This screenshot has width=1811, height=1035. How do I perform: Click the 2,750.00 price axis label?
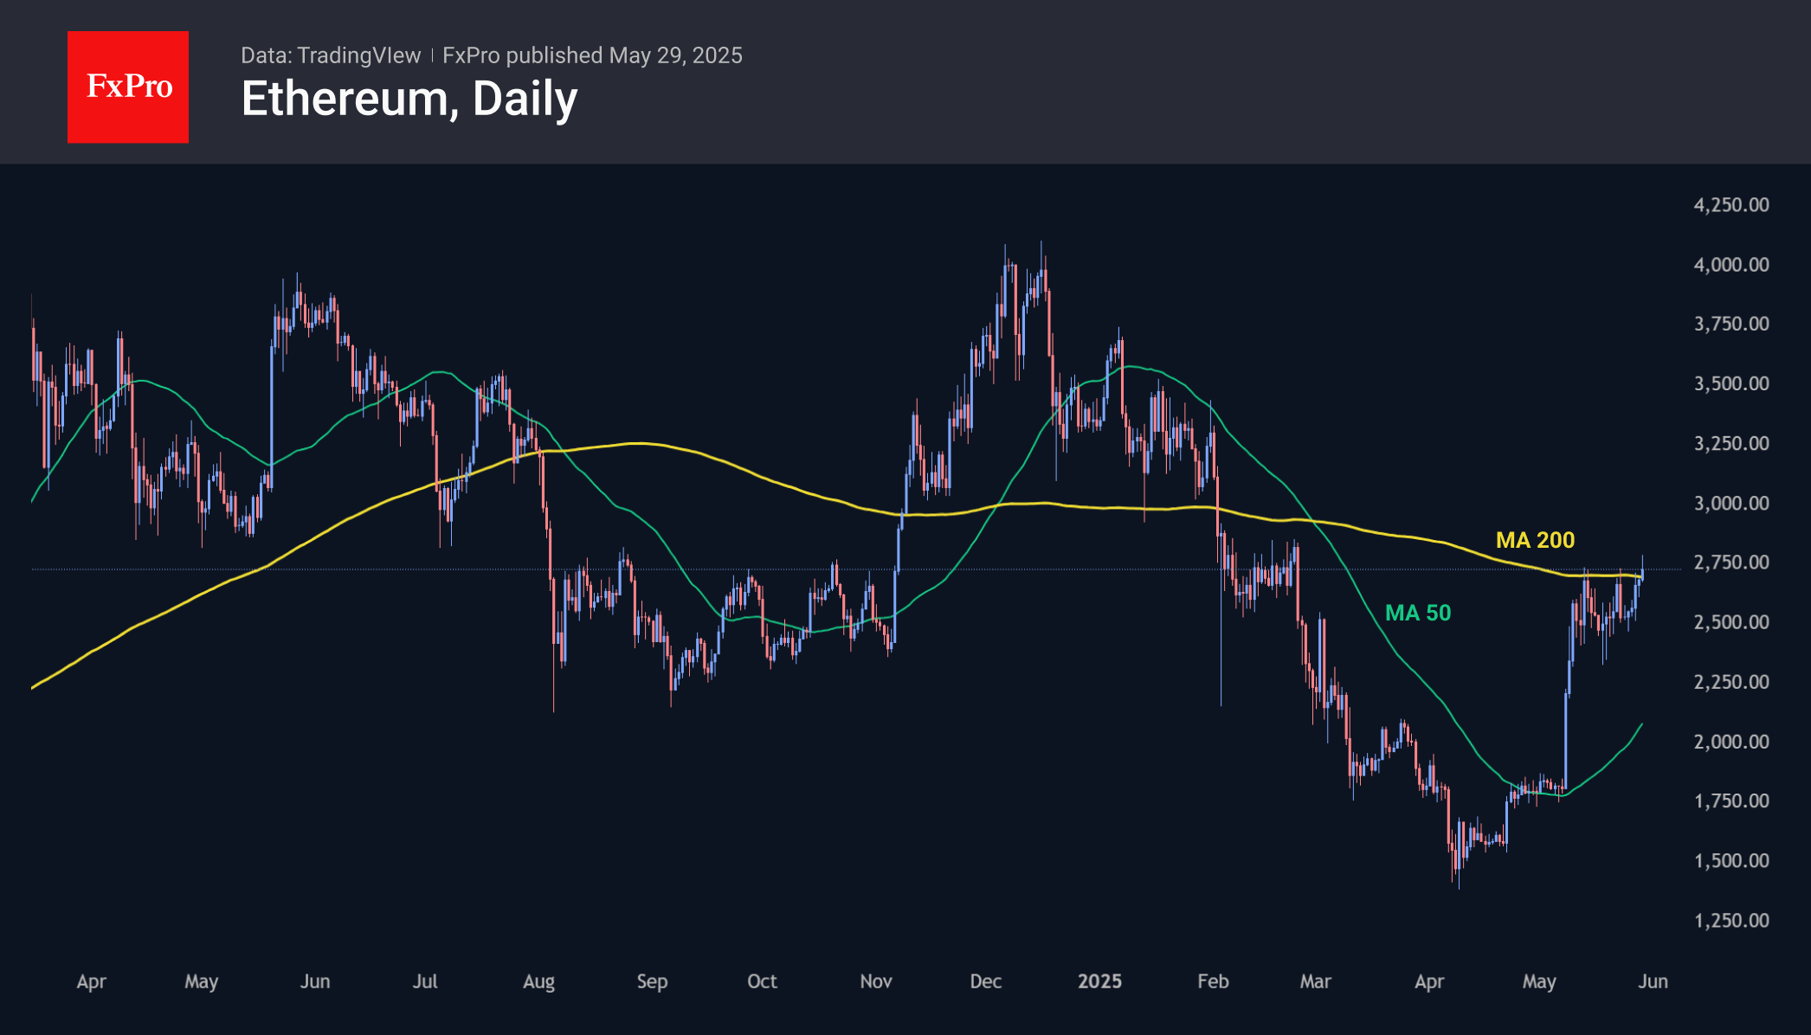click(1730, 562)
